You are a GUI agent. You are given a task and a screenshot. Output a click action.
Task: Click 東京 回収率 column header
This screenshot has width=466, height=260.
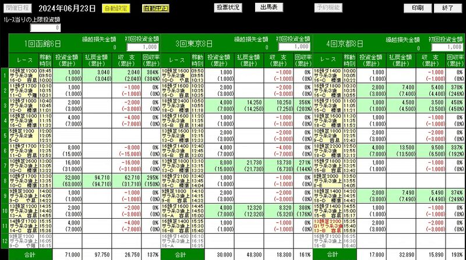[x=303, y=60]
